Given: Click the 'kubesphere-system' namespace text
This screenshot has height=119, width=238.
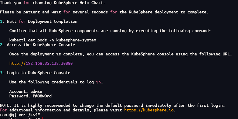Looking at the screenshot, I should pos(76,40).
